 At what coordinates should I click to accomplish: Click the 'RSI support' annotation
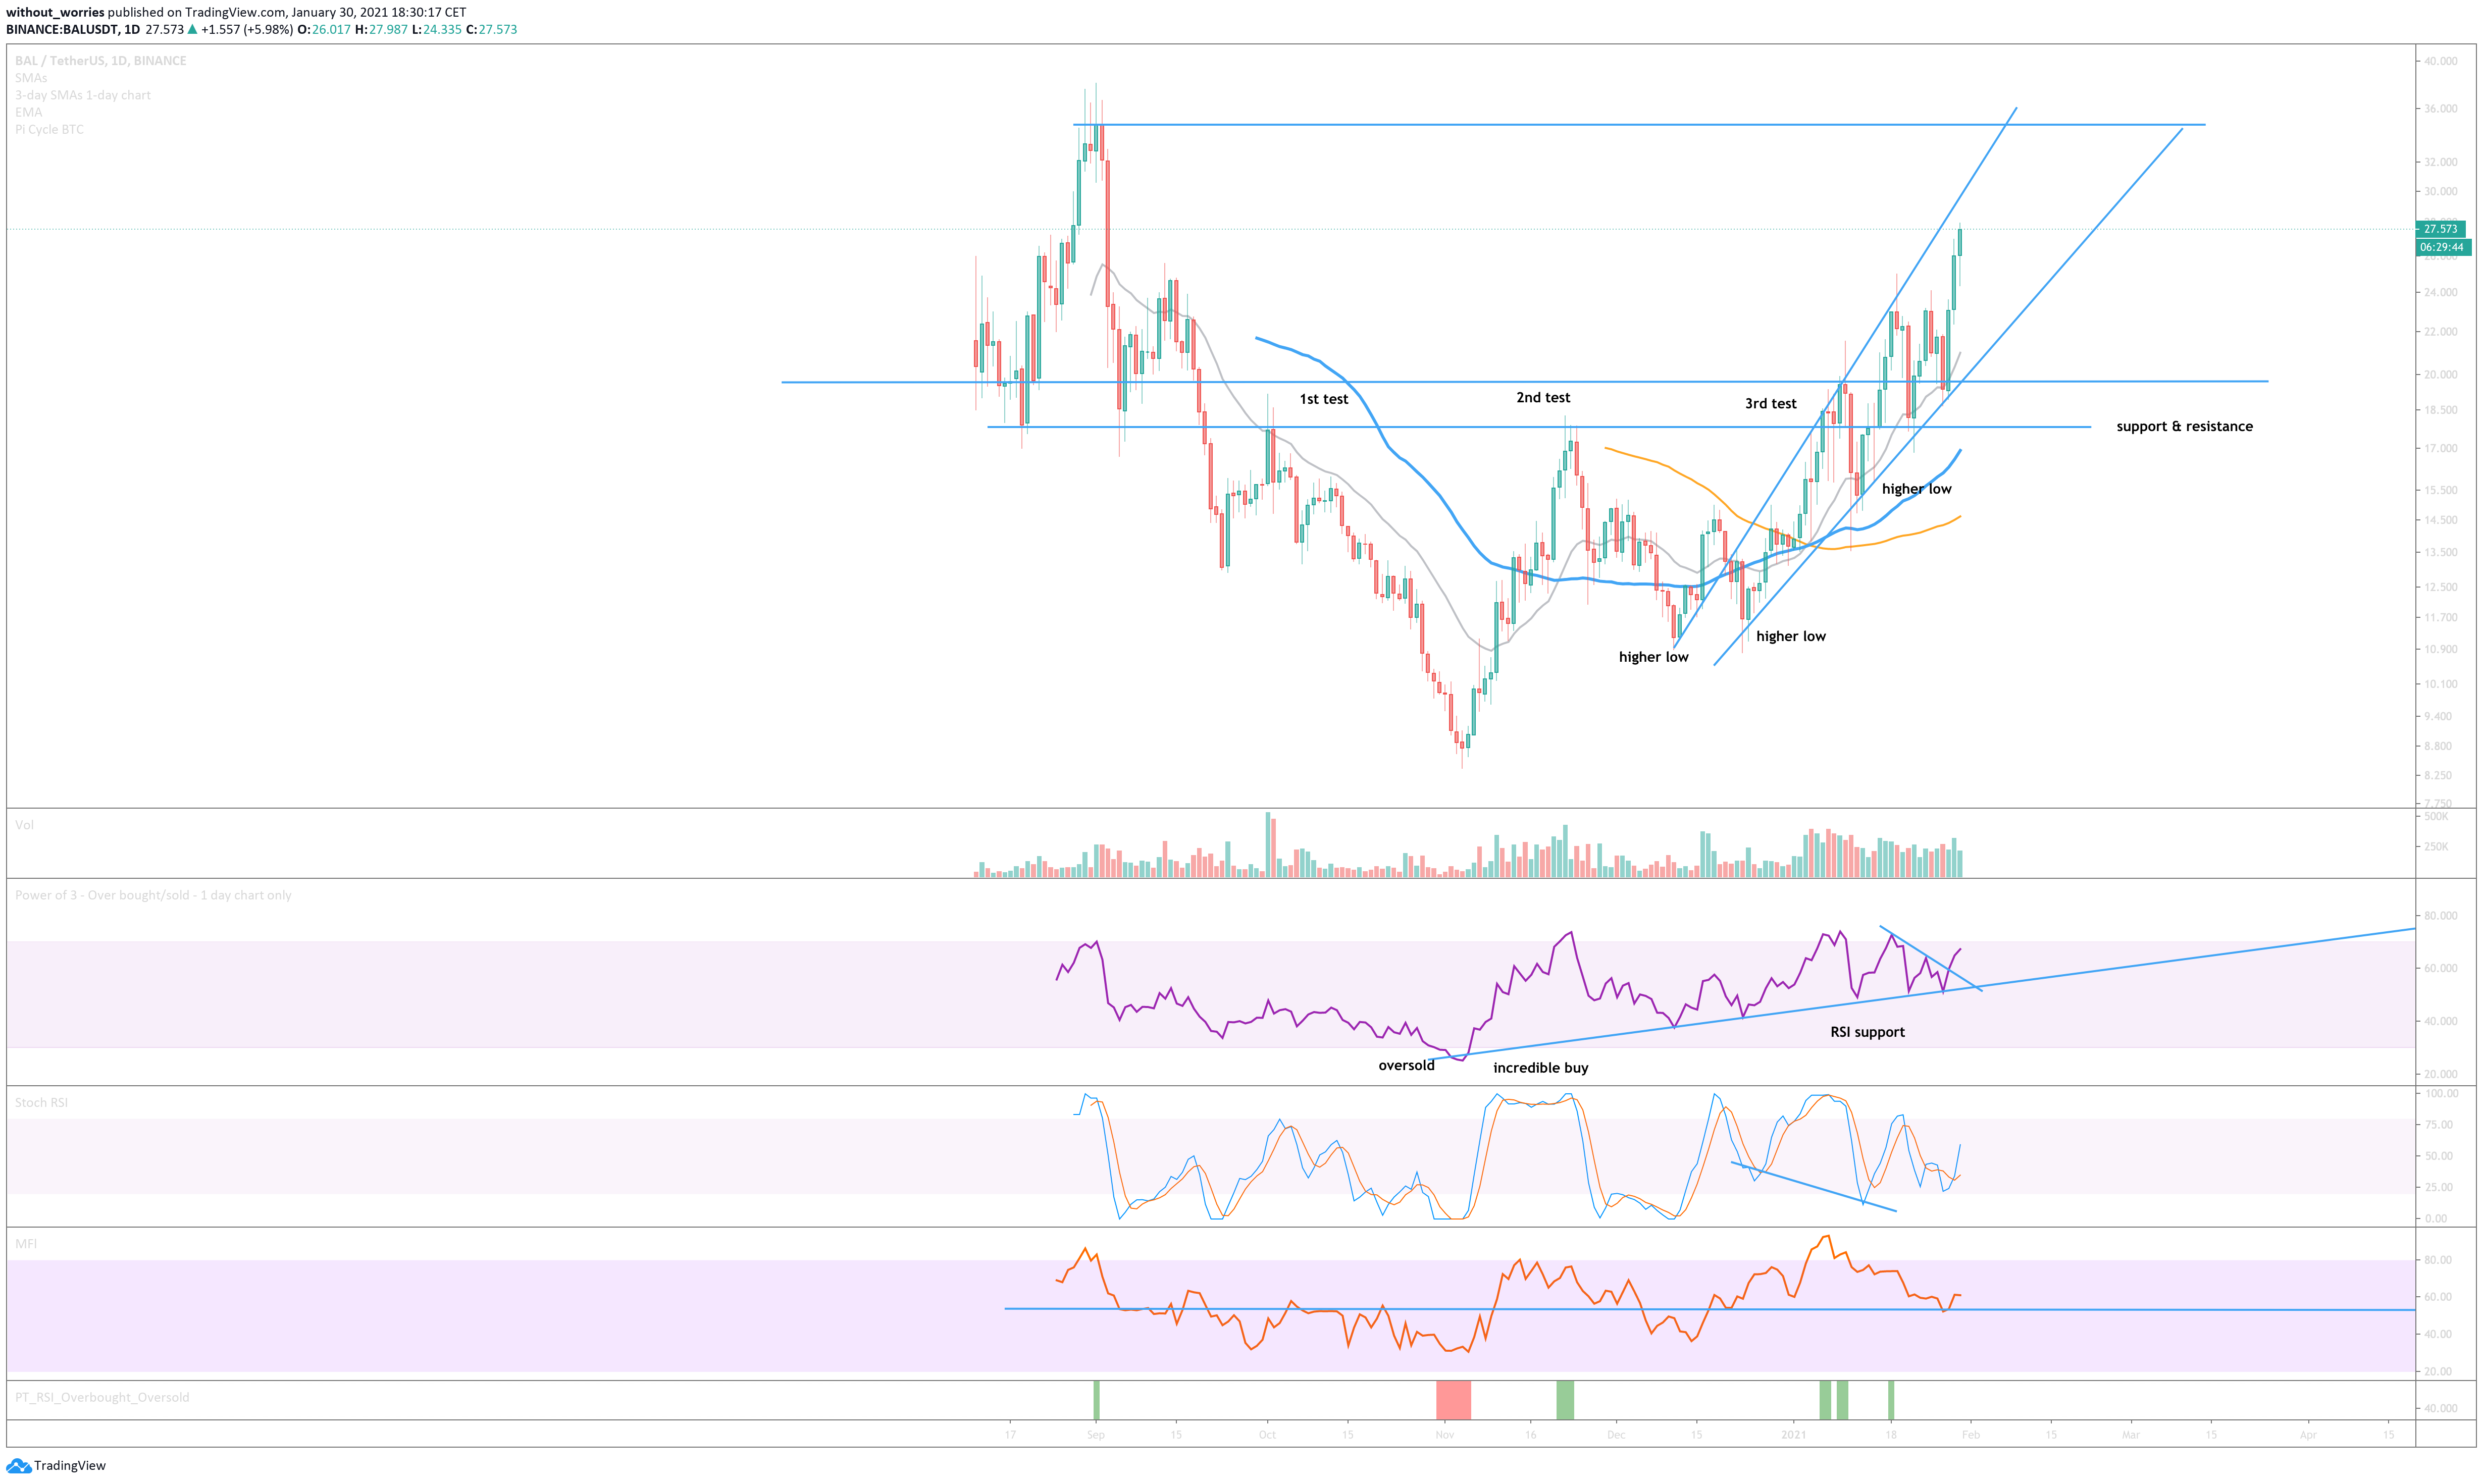(1867, 1032)
